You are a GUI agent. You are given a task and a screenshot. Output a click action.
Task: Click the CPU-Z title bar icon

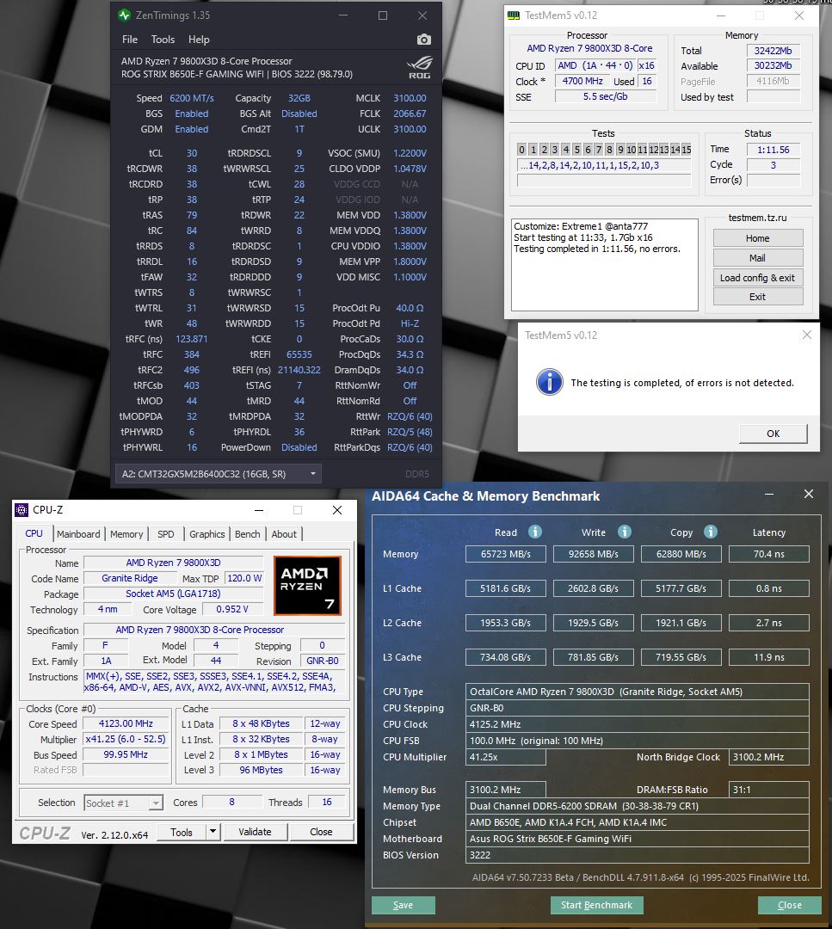pos(22,509)
